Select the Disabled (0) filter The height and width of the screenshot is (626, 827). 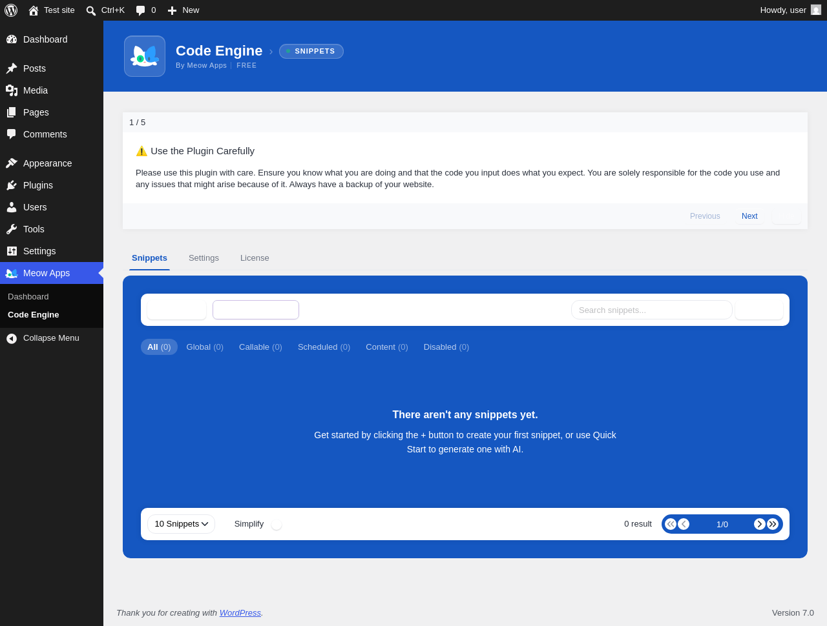tap(446, 347)
